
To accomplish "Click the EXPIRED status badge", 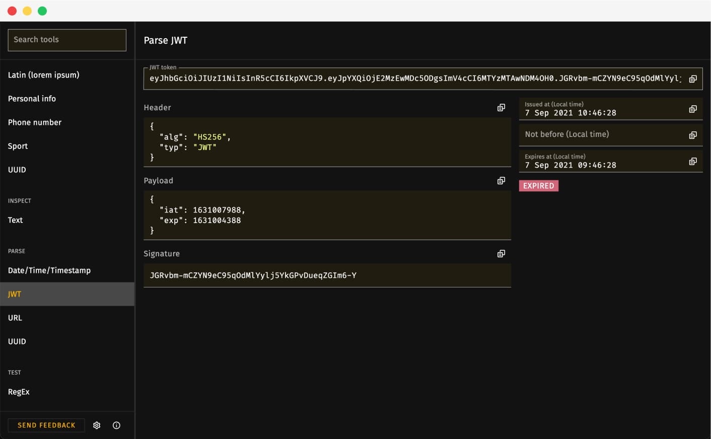I will tap(539, 186).
